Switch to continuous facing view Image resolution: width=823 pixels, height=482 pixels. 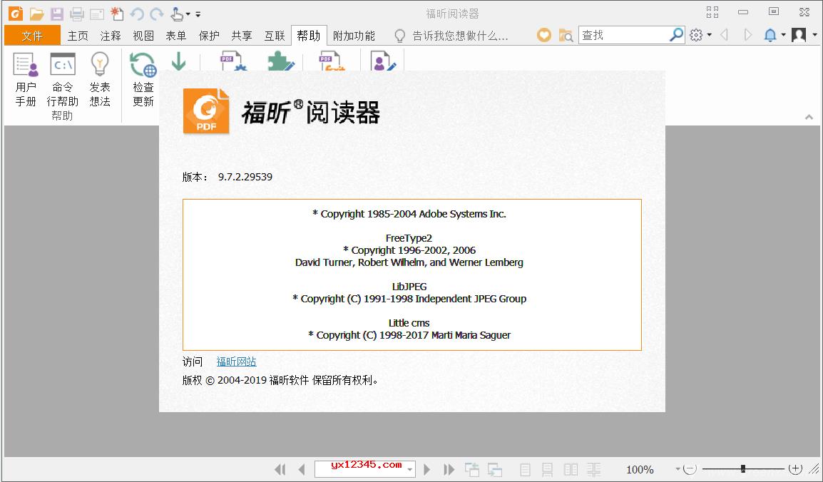593,469
